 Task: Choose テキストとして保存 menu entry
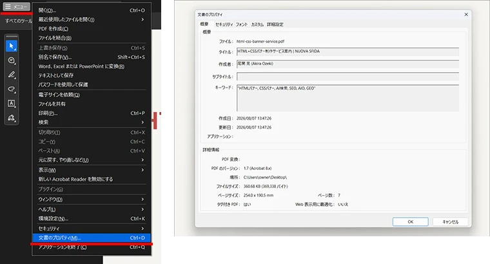tap(92, 75)
